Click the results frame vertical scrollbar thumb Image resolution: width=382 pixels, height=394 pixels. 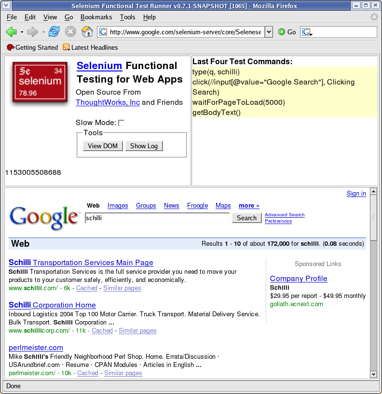373,218
